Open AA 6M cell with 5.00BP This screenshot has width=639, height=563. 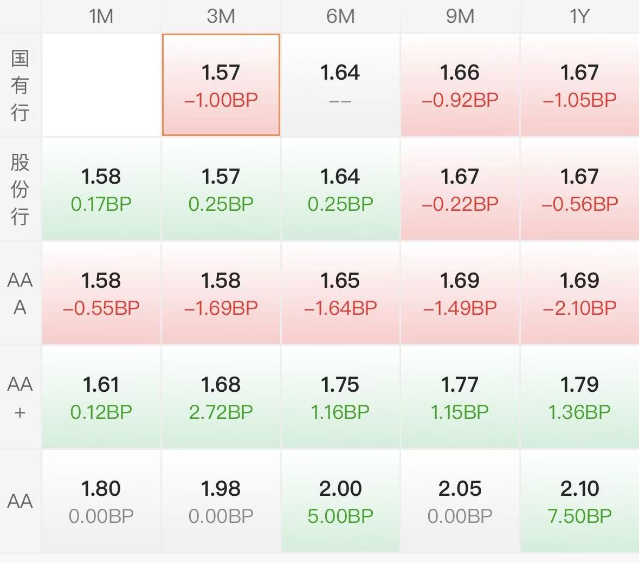[x=340, y=501]
